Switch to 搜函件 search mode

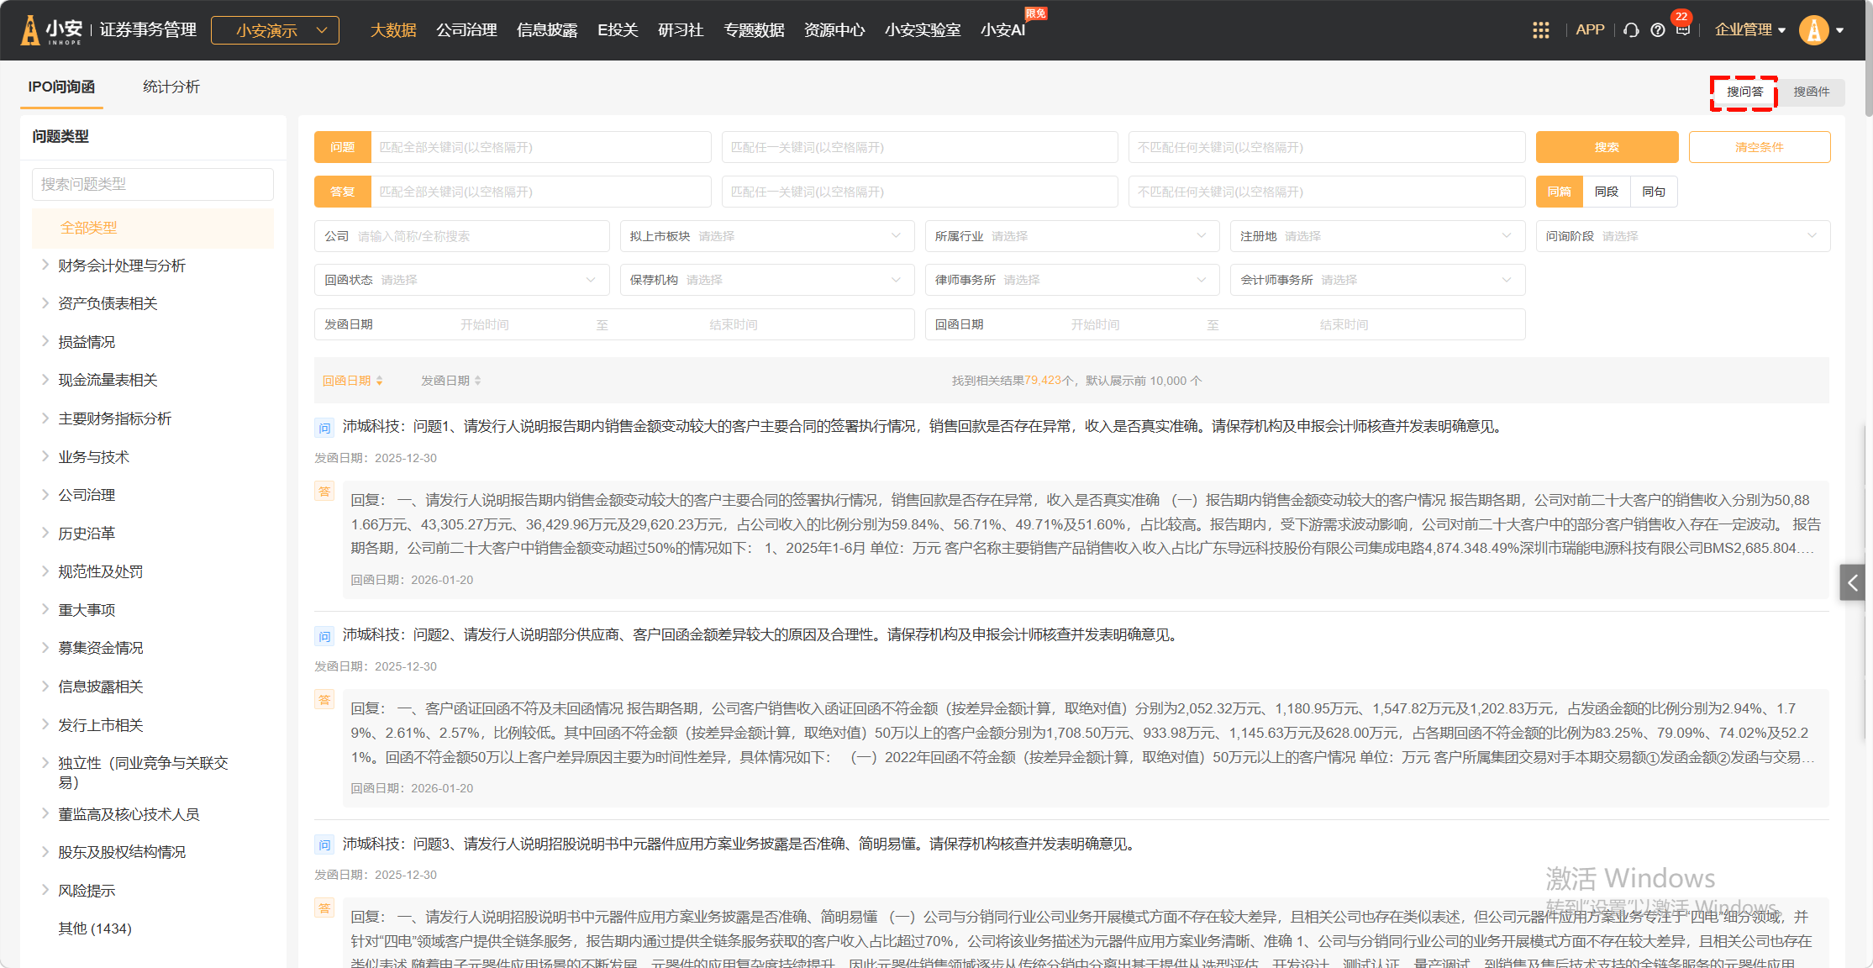click(x=1811, y=92)
